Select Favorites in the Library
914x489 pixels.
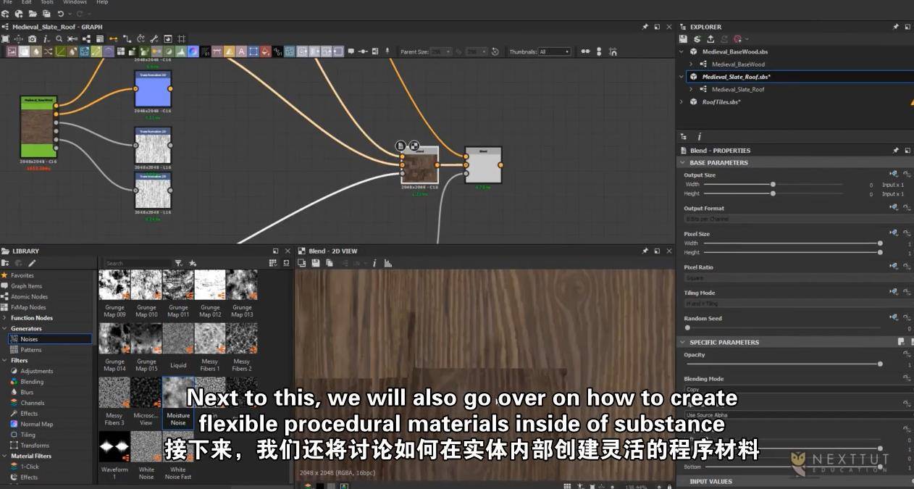point(22,275)
